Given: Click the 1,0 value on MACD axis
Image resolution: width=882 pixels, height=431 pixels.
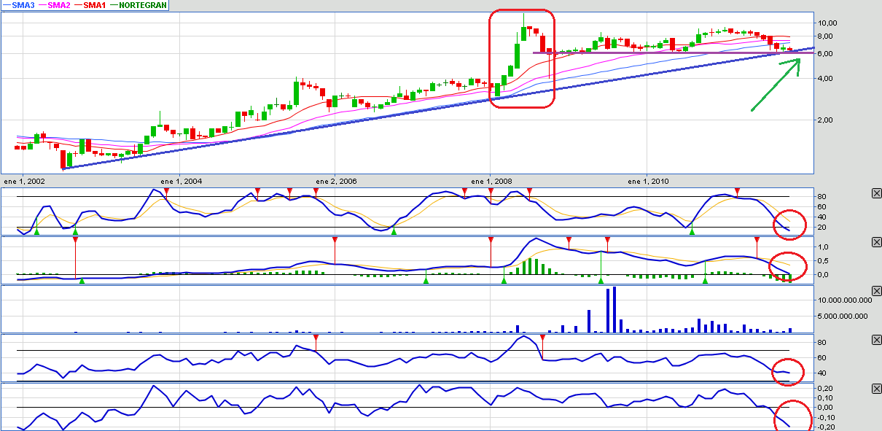Looking at the screenshot, I should (822, 247).
